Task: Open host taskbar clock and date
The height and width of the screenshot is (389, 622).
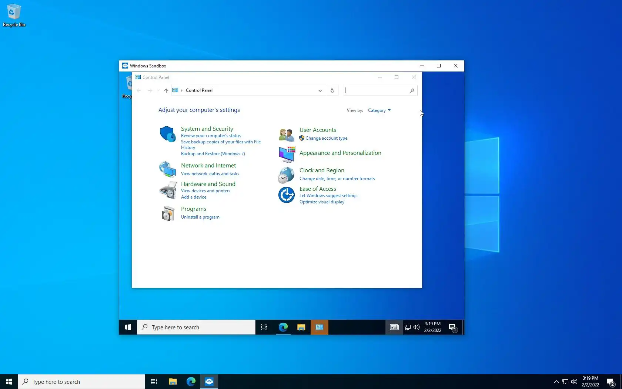Action: [x=590, y=382]
